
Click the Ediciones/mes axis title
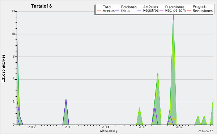[x=3, y=68]
